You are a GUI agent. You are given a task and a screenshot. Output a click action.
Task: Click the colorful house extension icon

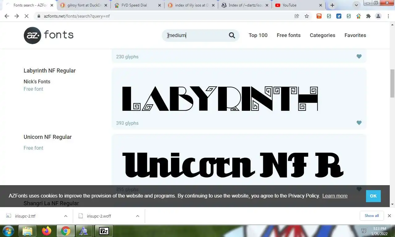coord(358,16)
